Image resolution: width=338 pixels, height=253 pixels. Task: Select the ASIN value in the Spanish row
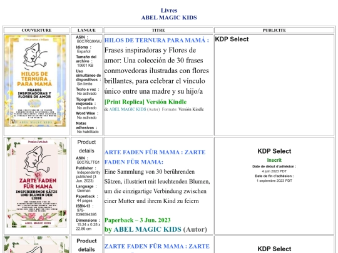pos(89,41)
